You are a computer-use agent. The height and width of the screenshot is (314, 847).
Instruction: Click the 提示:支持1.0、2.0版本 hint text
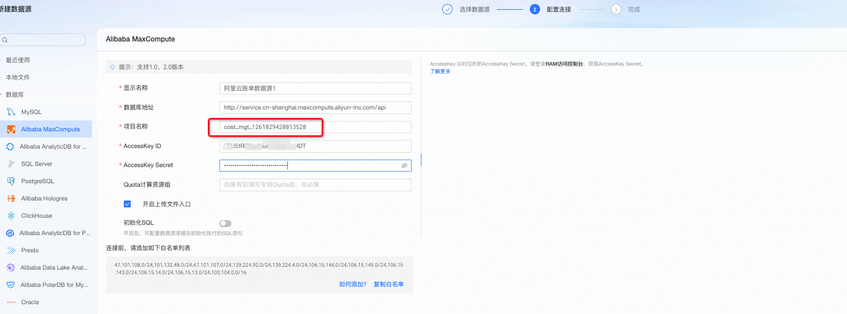tap(151, 67)
